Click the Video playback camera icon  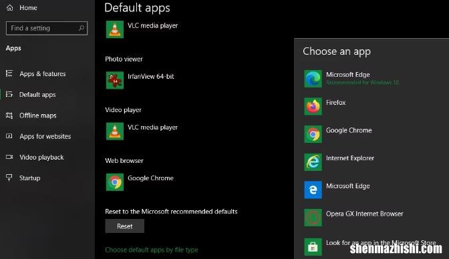click(x=9, y=157)
